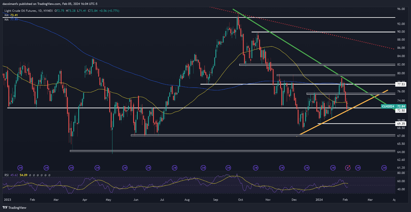Click the pink lightning event icon
Screen dimensions: 411x212
348,167
